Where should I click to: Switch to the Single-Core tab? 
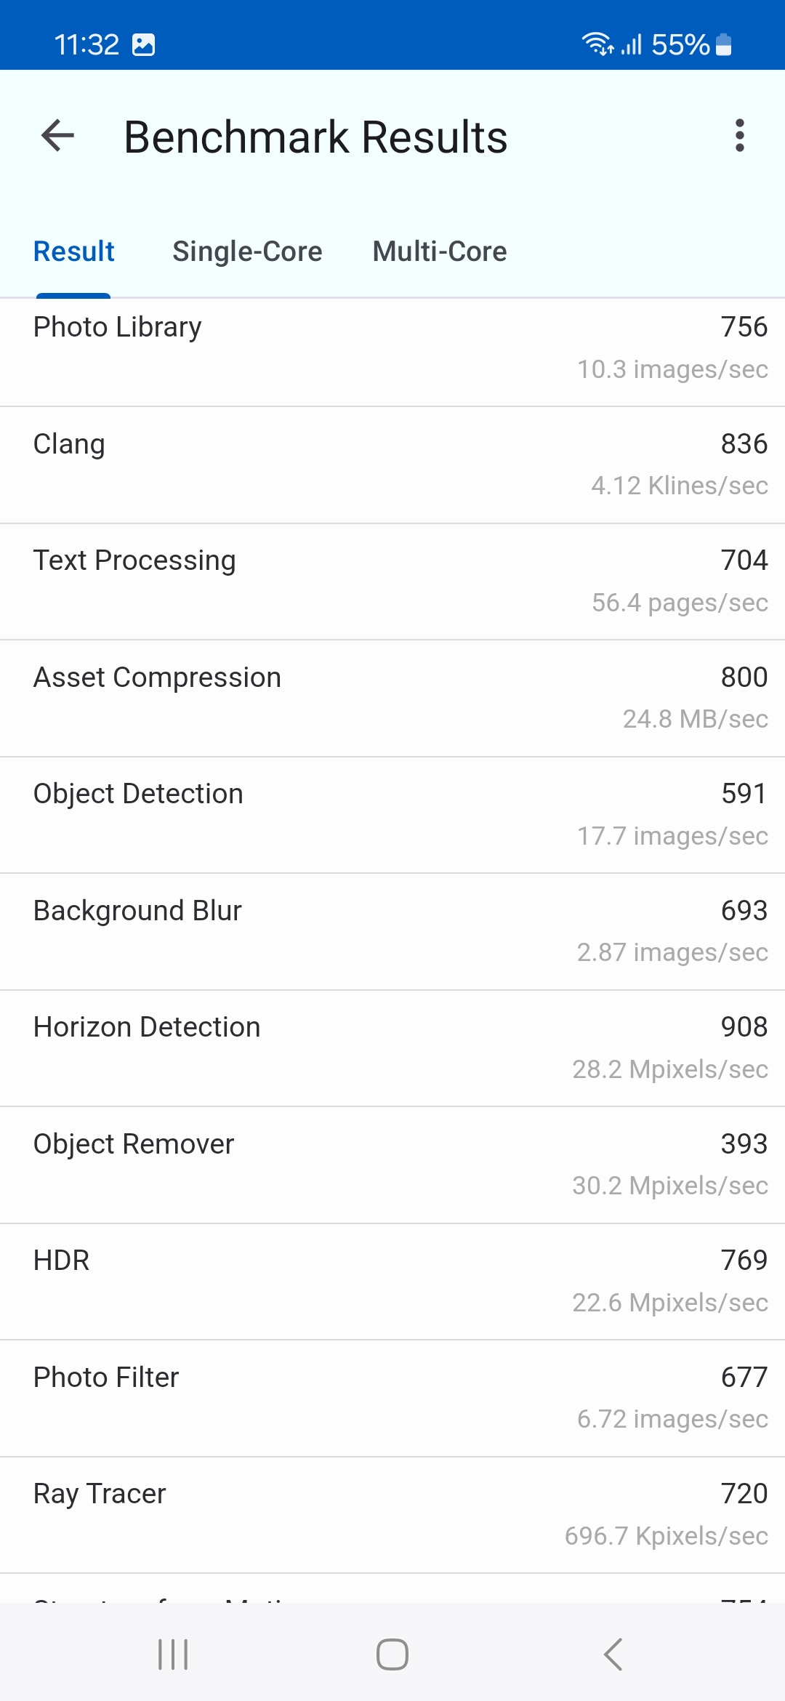(x=247, y=252)
